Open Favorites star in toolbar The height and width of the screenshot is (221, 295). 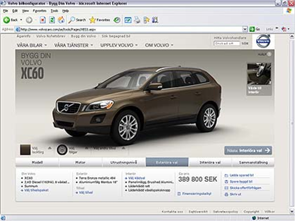[92, 20]
